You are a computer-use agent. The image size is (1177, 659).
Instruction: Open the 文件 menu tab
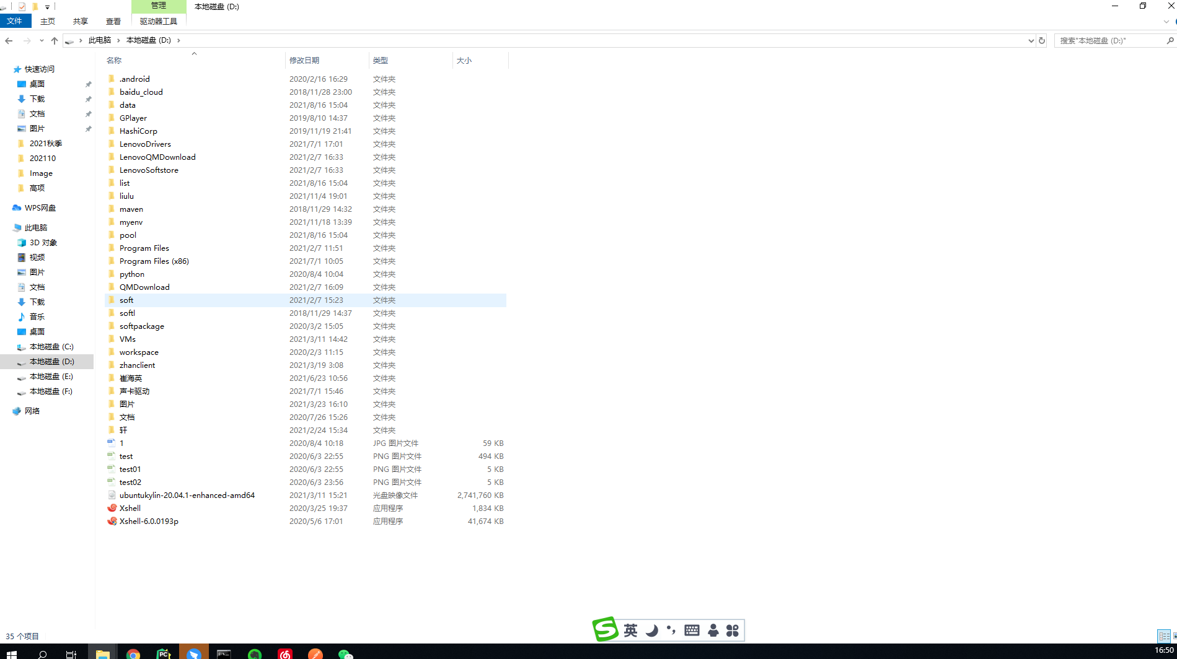(x=15, y=21)
